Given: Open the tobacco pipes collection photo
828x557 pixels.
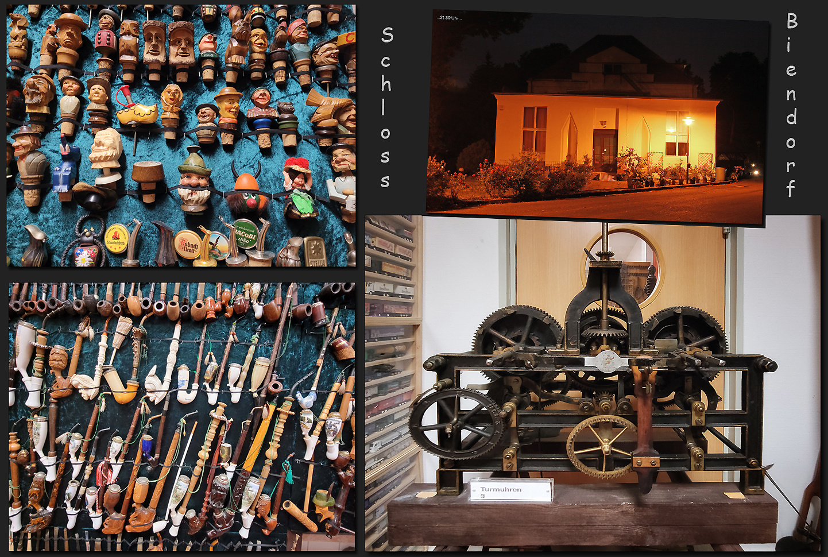Looking at the screenshot, I should (182, 417).
